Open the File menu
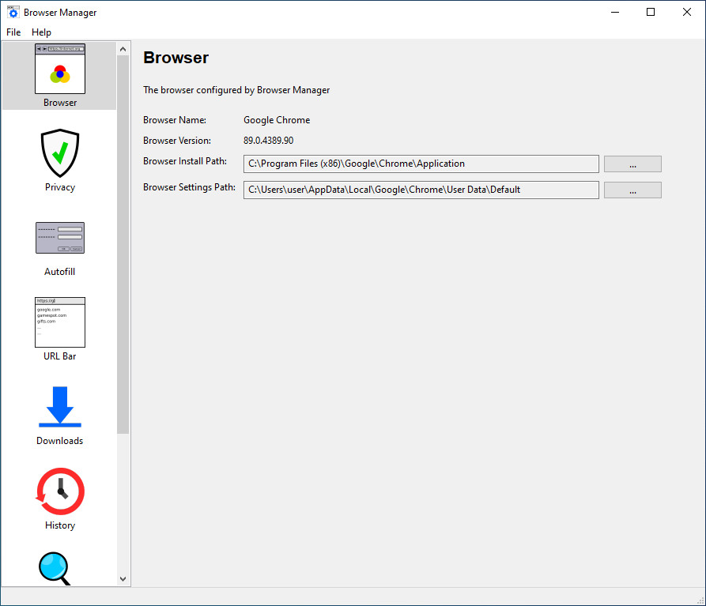Viewport: 706px width, 606px height. (x=13, y=32)
